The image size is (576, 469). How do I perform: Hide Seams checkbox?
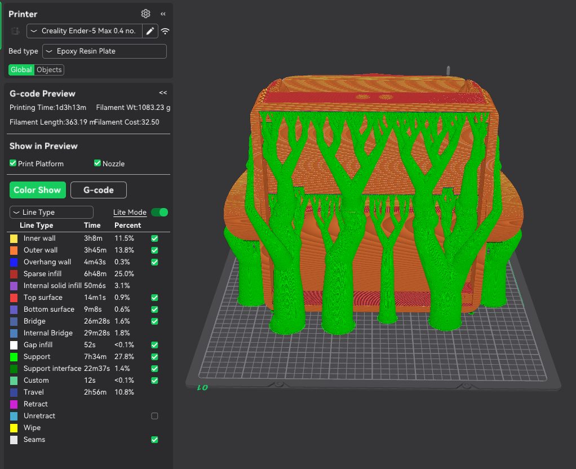[x=154, y=440]
